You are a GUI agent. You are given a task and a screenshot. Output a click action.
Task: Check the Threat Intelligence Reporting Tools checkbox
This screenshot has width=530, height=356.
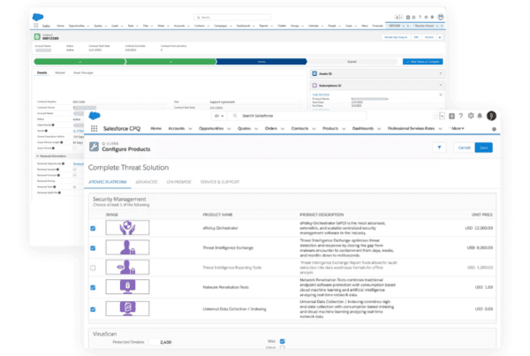(x=93, y=268)
